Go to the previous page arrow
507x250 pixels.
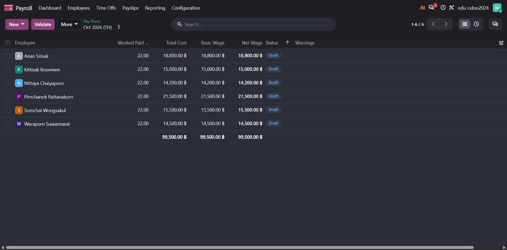point(433,24)
